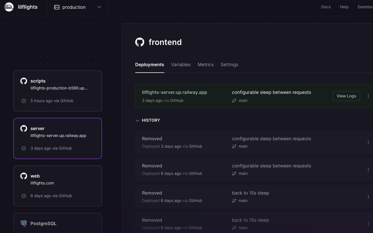Click GitHub icon on web service card
373x233 pixels.
pyautogui.click(x=23, y=176)
